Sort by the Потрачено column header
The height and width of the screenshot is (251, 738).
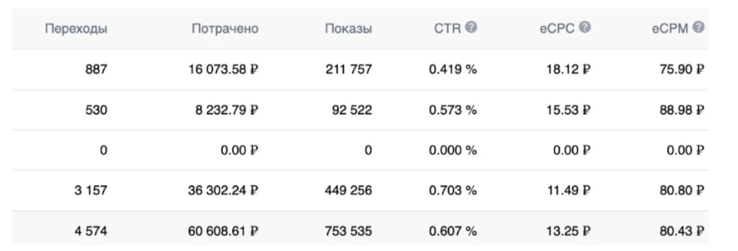pyautogui.click(x=225, y=29)
